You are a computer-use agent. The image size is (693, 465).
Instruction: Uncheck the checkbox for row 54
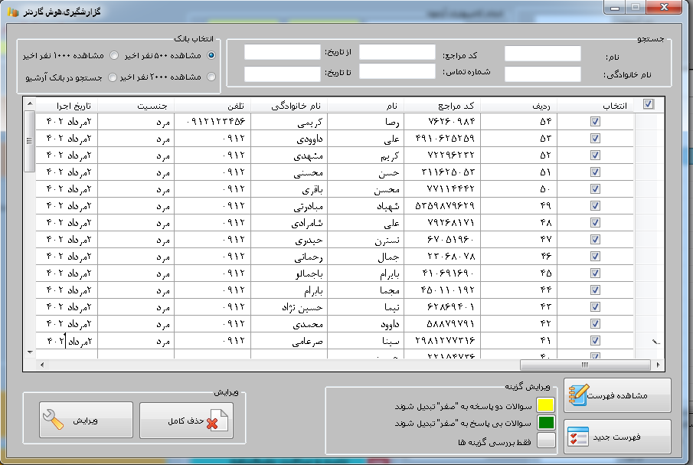[595, 121]
